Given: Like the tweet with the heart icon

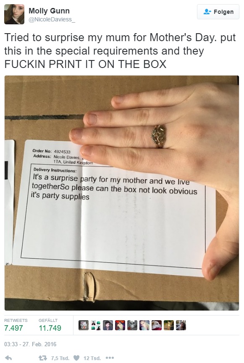Looking at the screenshot, I should pos(76,358).
